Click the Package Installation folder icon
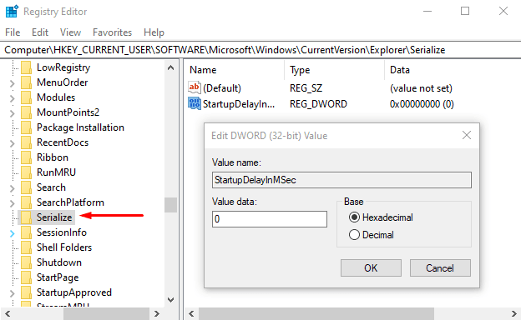Viewport: 521px width, 320px height. click(26, 127)
